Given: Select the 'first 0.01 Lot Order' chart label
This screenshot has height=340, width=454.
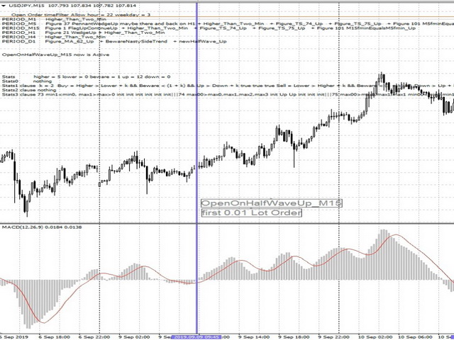Looking at the screenshot, I should pyautogui.click(x=251, y=212).
